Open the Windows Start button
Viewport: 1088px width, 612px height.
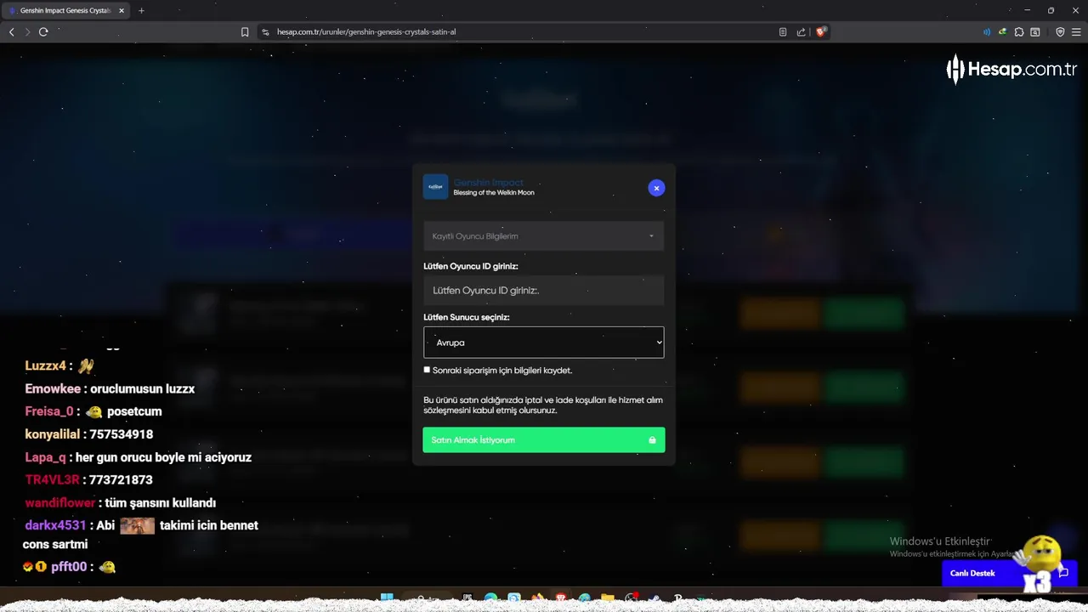click(x=387, y=598)
